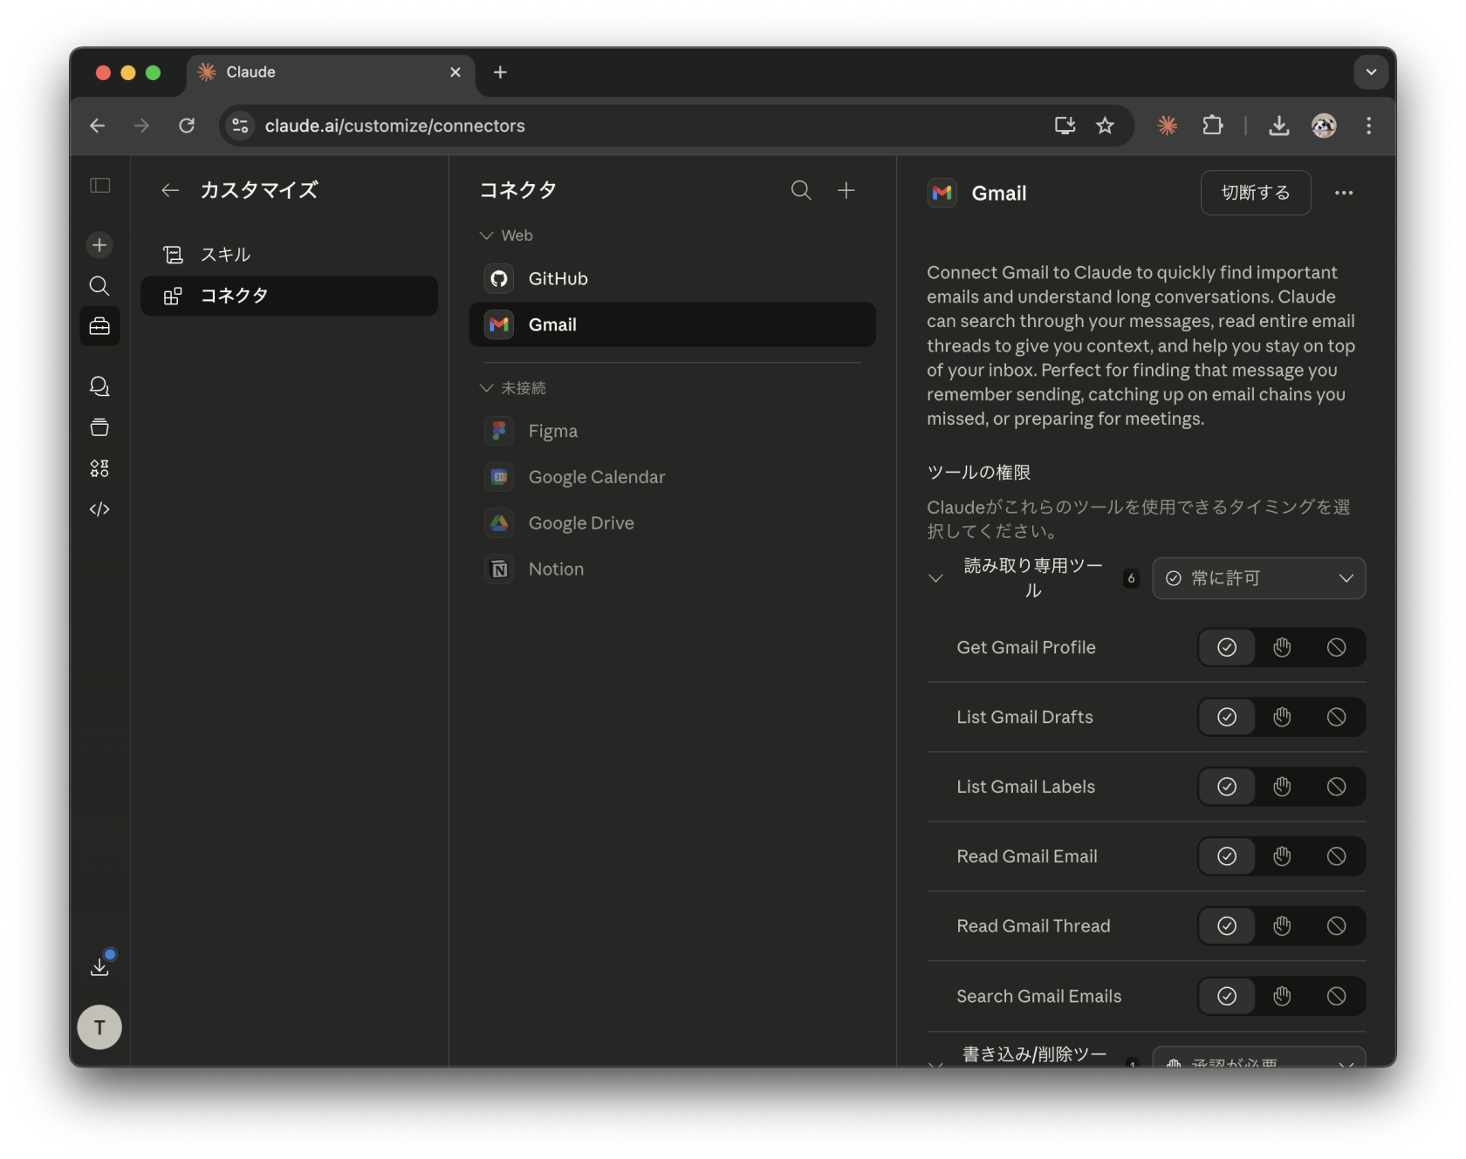1466x1159 pixels.
Task: Click the chats bubble icon in sidebar
Action: [99, 386]
